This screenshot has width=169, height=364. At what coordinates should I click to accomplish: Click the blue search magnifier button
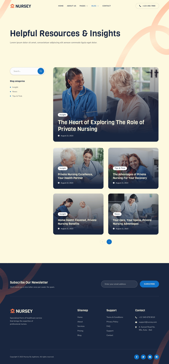coord(41,71)
